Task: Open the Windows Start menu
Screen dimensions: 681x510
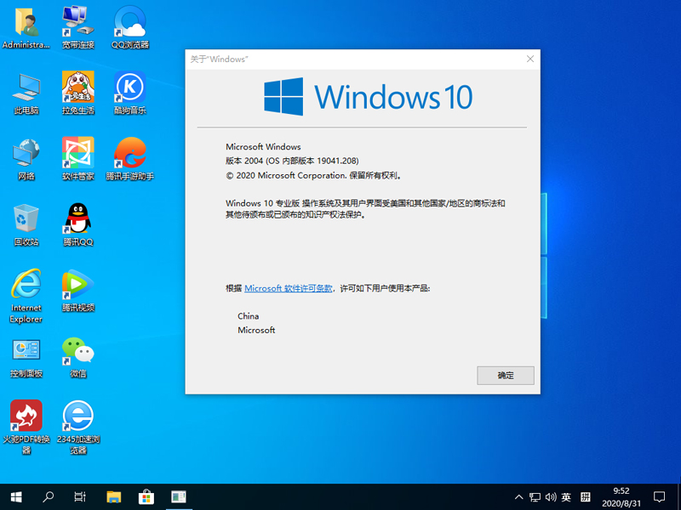Action: click(x=16, y=496)
